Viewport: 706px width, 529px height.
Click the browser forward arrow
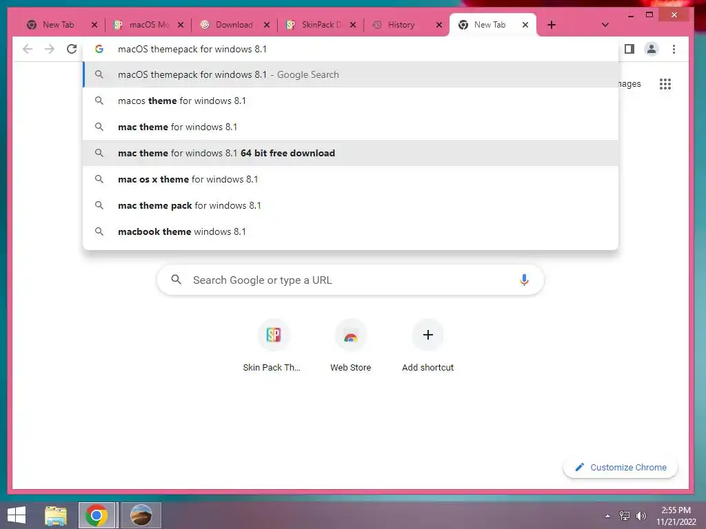click(50, 49)
